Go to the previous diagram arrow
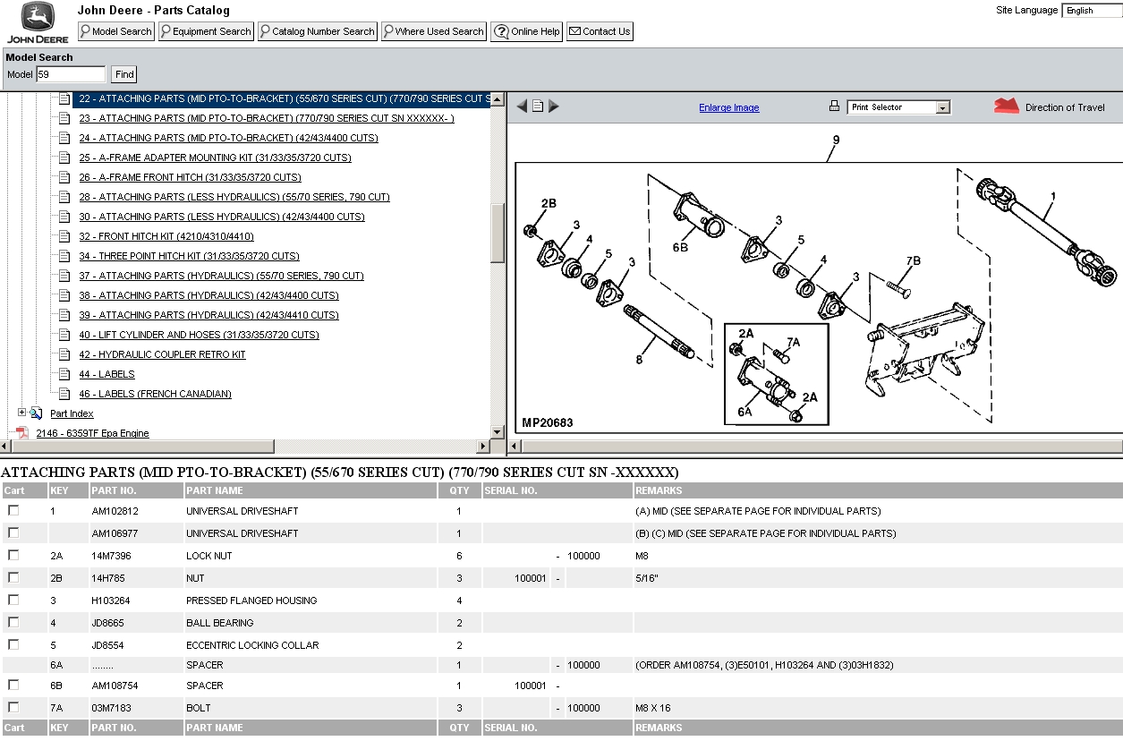This screenshot has height=741, width=1123. coord(522,106)
